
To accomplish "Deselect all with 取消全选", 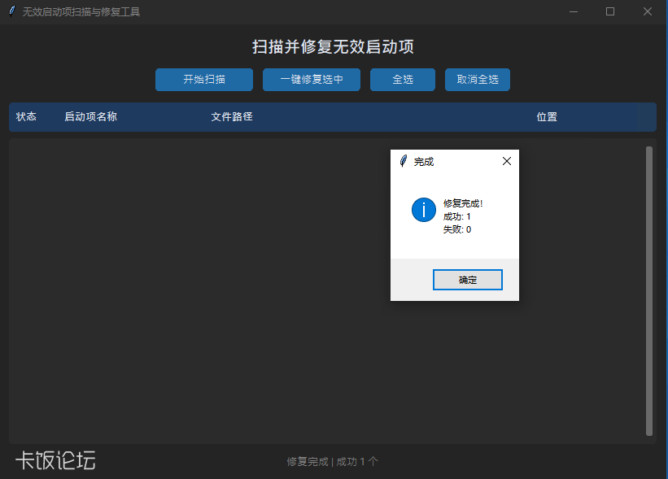I will pyautogui.click(x=478, y=80).
